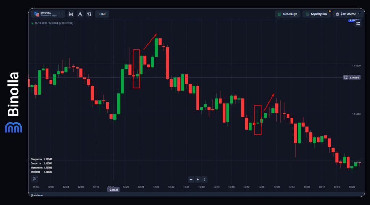Click the current price marker icon 1.16586
This screenshot has width=370, height=205.
(x=345, y=77)
